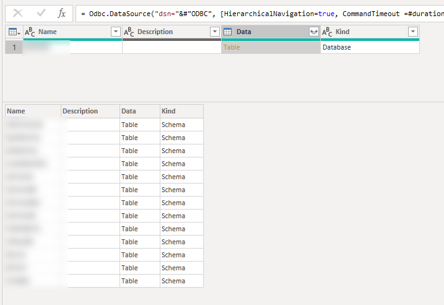Open the table menu icon in header corner
The image size is (444, 305).
14,32
